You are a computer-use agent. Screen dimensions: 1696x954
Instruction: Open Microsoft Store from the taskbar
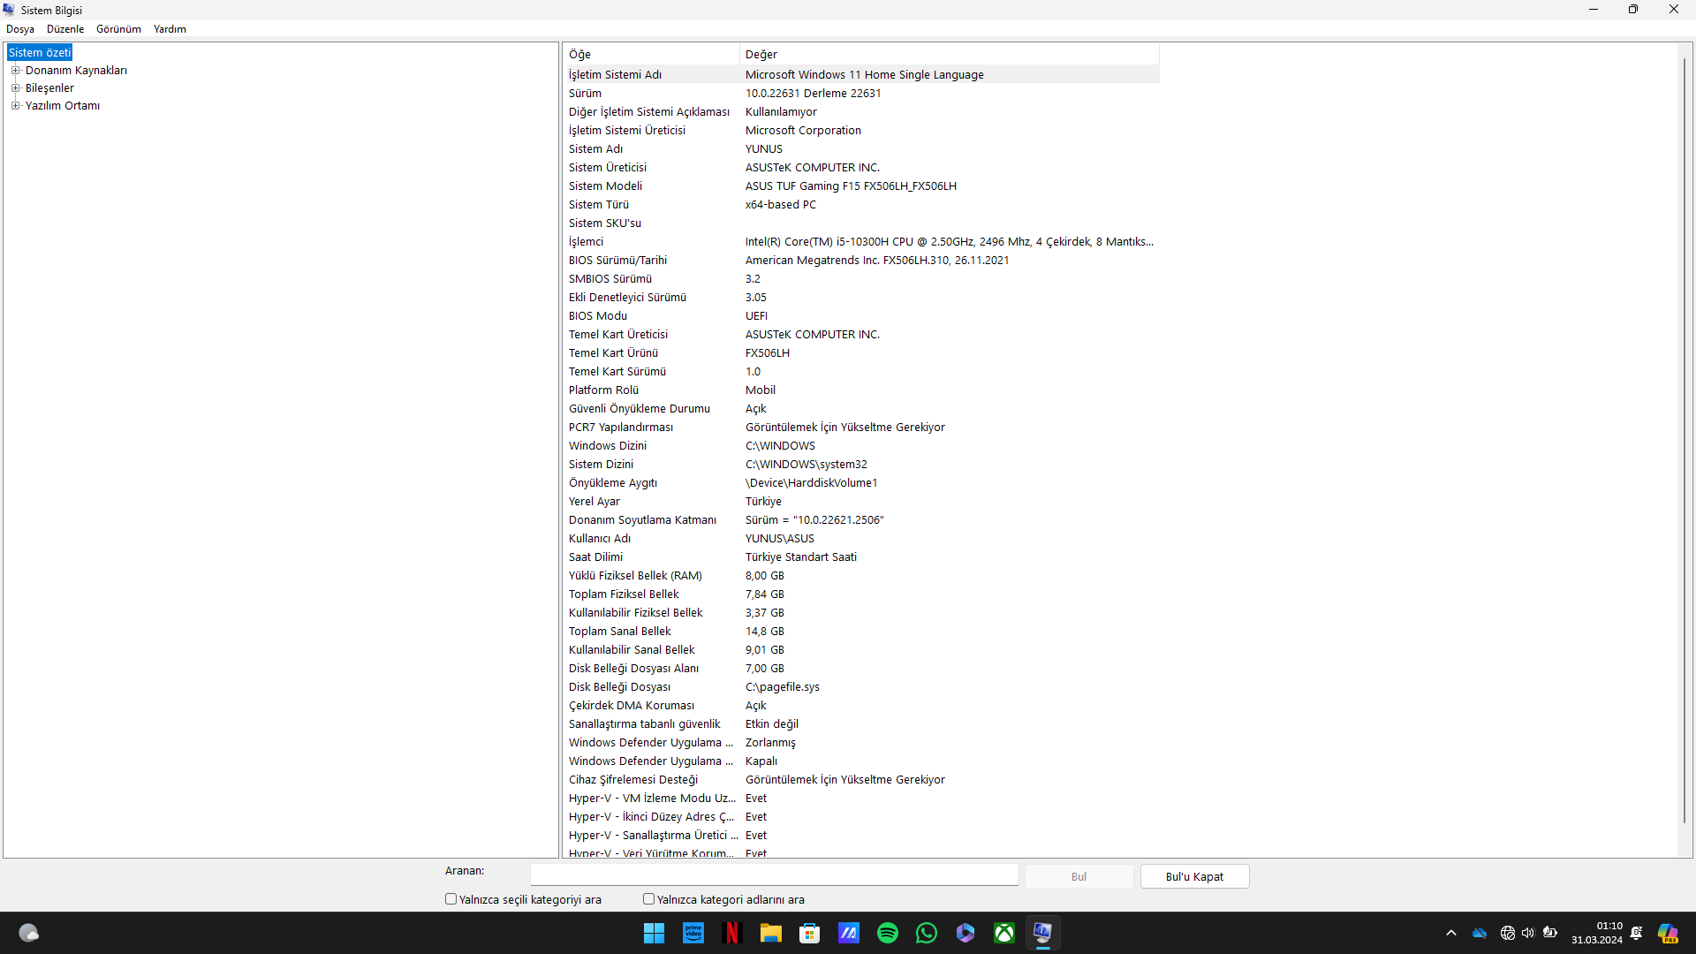click(x=809, y=933)
